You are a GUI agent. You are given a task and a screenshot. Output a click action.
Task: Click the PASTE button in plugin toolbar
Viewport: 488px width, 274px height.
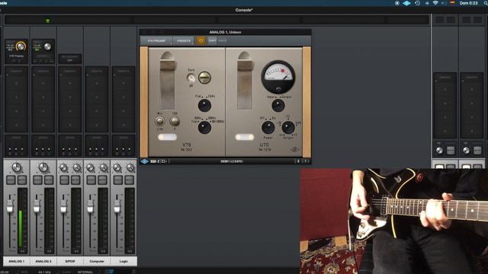222,40
